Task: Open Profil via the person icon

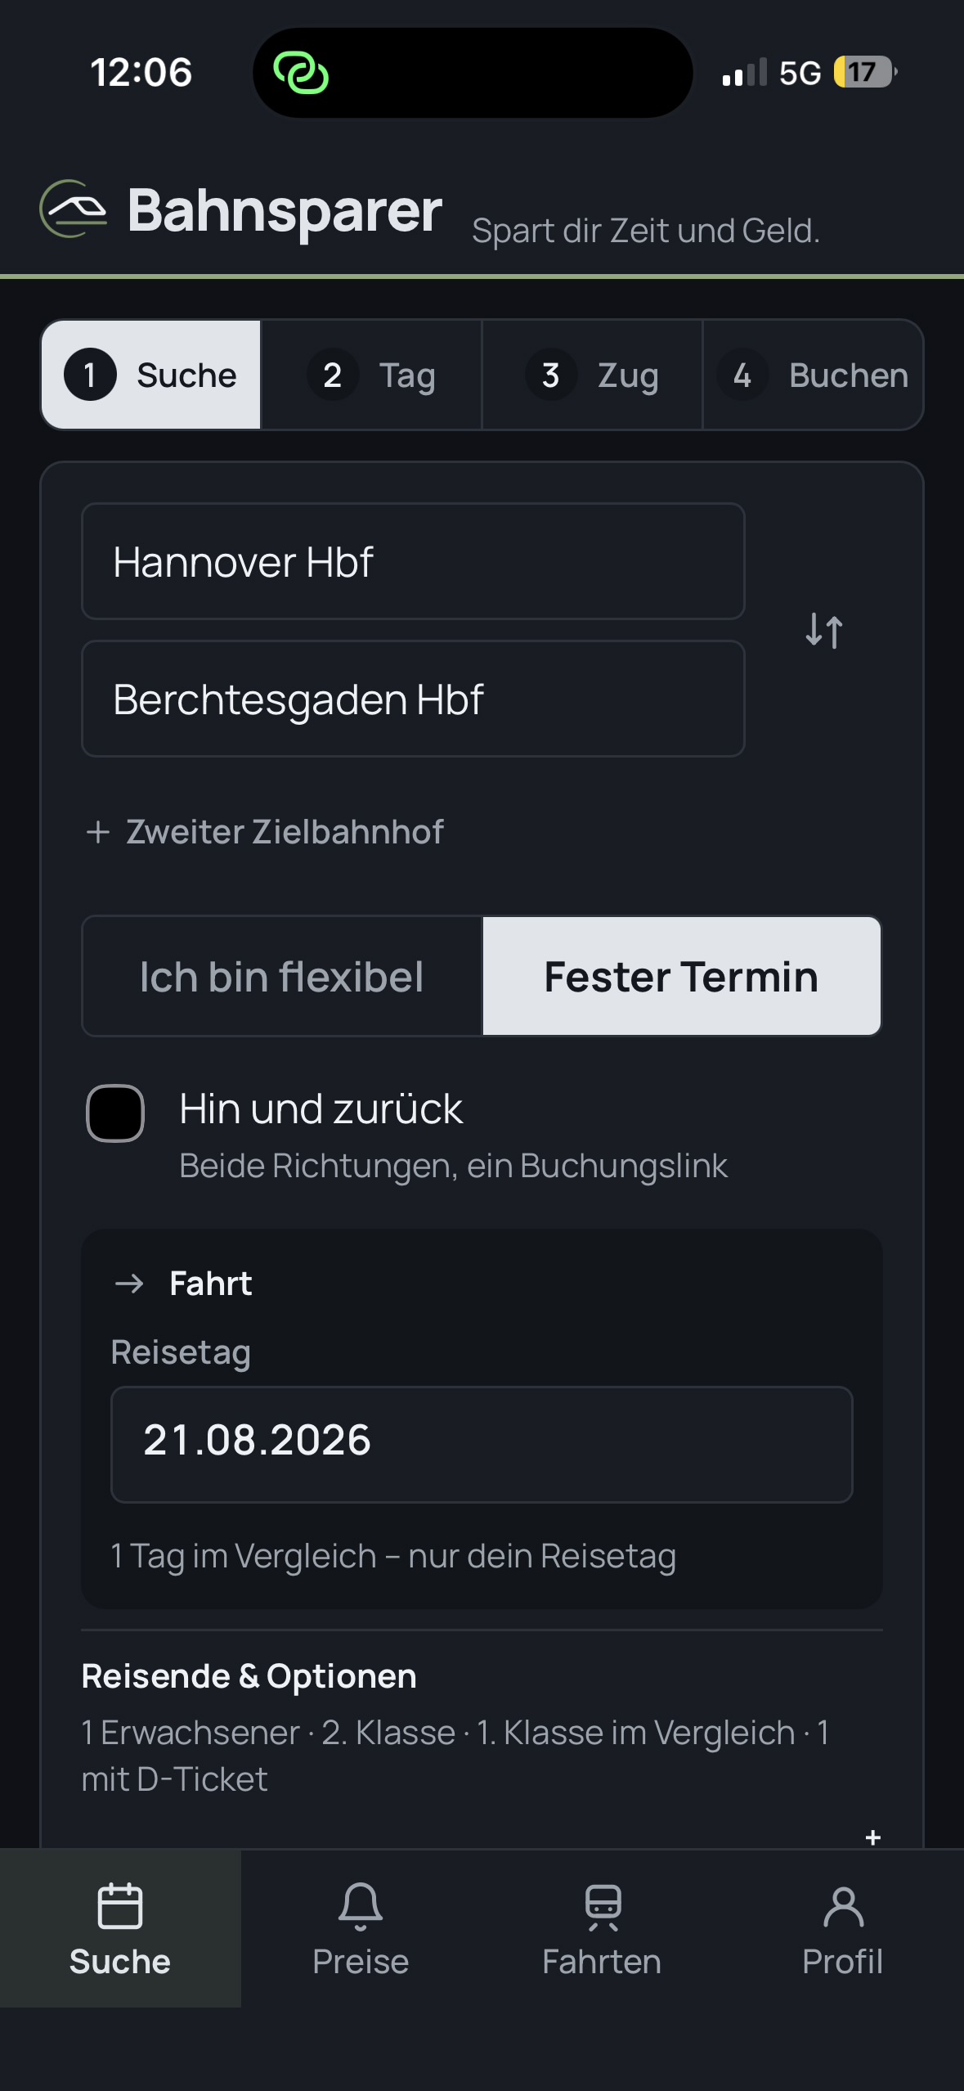Action: pos(843,1907)
